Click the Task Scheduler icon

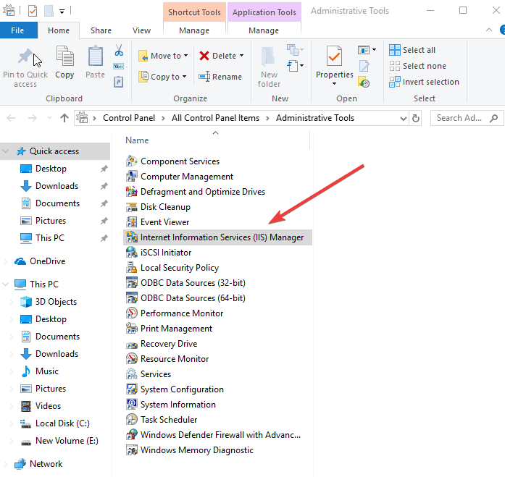point(131,420)
